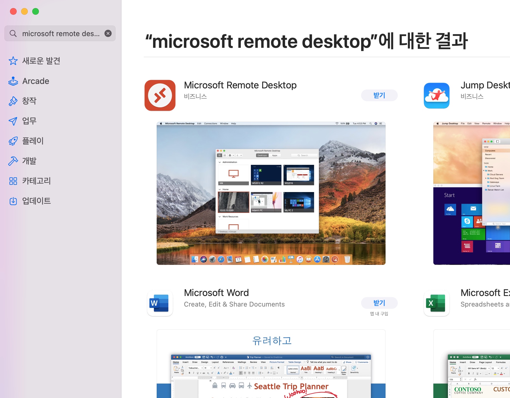Image resolution: width=510 pixels, height=398 pixels.
Task: Open the Microsoft Remote Desktop app icon
Action: 160,95
